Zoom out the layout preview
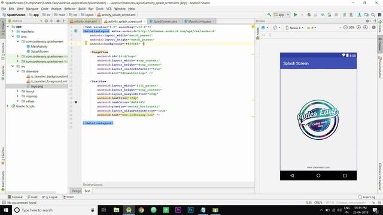Viewport: 383px width, 215px height. point(345,27)
